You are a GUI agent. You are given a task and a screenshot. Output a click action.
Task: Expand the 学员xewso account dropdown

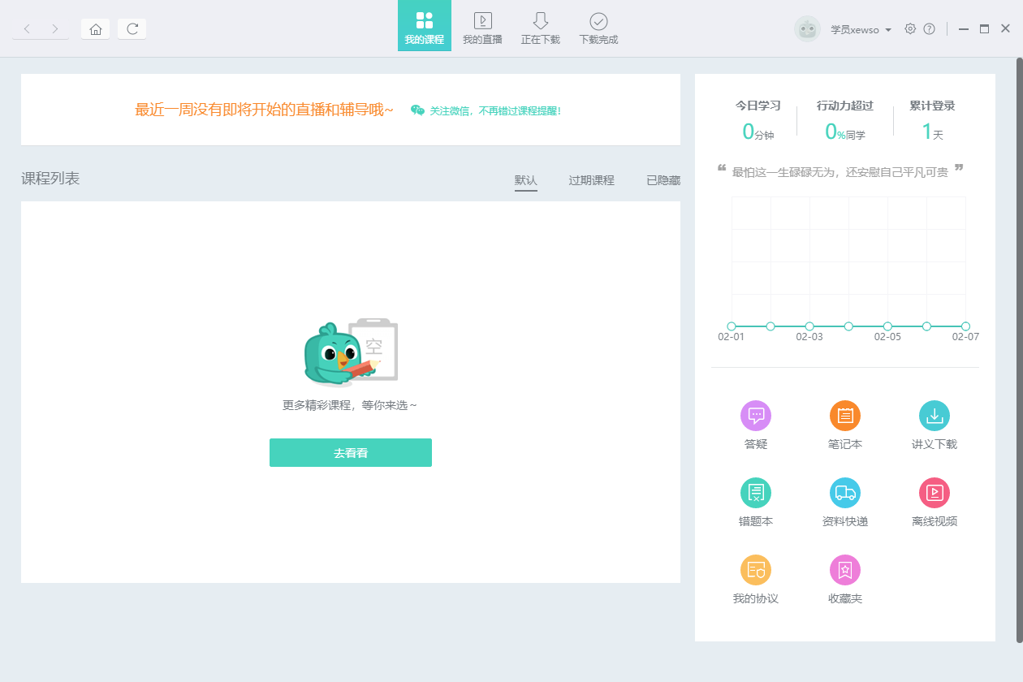[x=861, y=30]
